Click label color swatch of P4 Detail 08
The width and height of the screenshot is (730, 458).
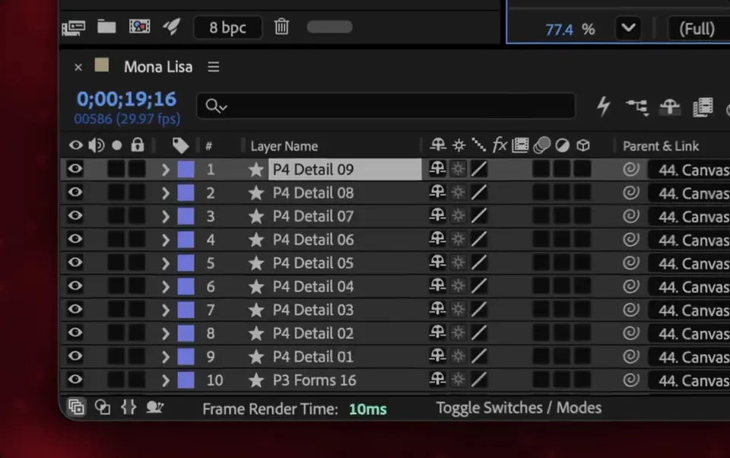click(186, 192)
